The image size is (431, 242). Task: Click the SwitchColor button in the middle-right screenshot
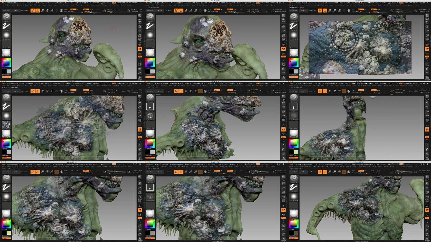[x=294, y=155]
